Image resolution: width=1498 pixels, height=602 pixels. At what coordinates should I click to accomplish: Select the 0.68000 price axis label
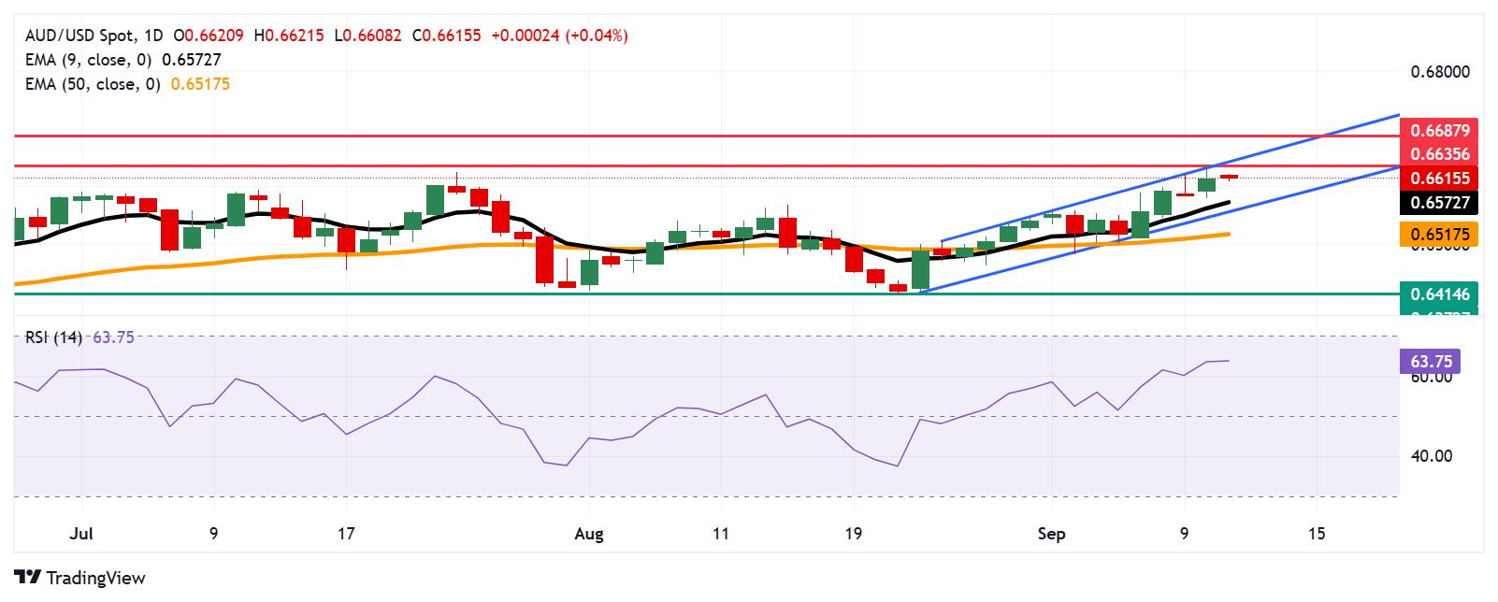tap(1438, 72)
